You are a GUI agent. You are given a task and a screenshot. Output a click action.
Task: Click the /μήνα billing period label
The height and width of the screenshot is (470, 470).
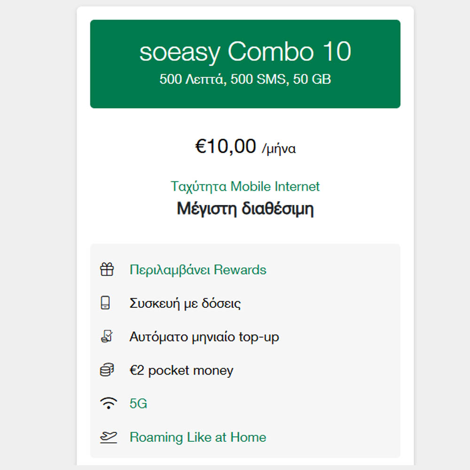(x=279, y=149)
